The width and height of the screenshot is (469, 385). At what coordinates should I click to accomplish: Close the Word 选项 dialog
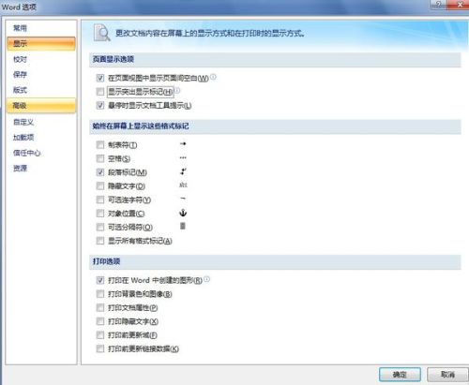pyautogui.click(x=459, y=5)
